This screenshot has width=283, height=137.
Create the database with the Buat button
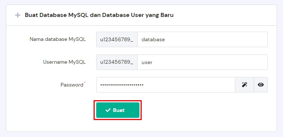tap(118, 110)
